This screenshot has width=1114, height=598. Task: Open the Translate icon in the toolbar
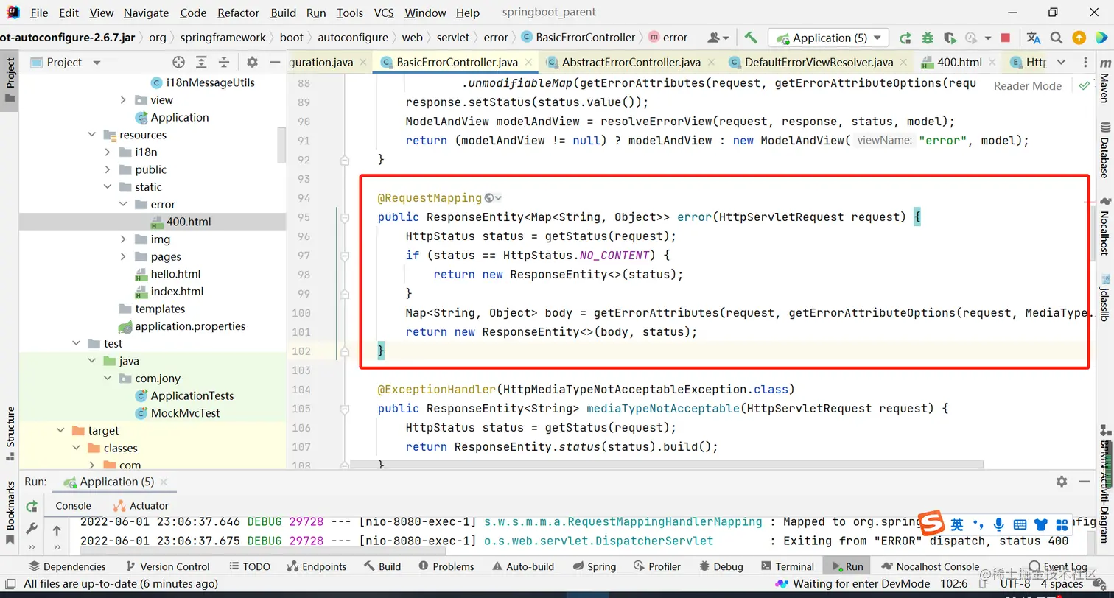click(x=1034, y=38)
